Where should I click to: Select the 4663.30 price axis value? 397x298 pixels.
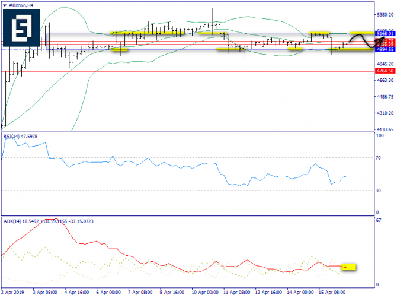(385, 80)
